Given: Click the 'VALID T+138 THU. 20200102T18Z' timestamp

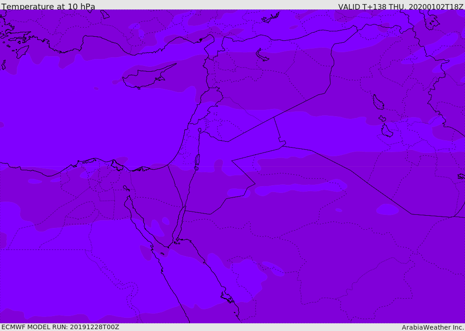Looking at the screenshot, I should click(x=401, y=7).
